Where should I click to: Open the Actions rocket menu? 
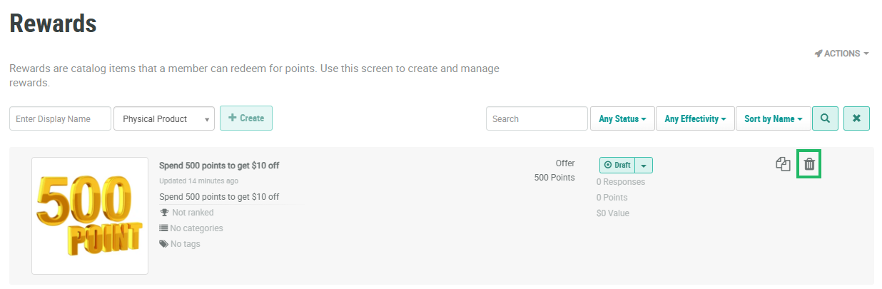click(x=841, y=54)
